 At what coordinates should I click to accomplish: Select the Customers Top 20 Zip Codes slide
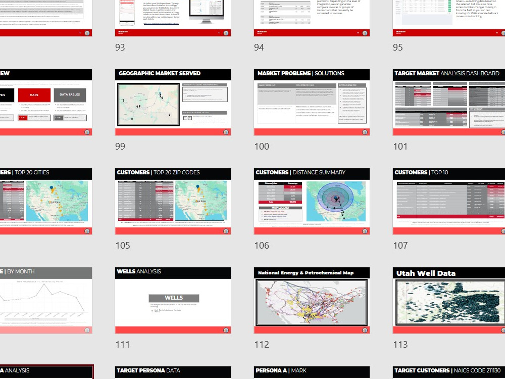[173, 201]
